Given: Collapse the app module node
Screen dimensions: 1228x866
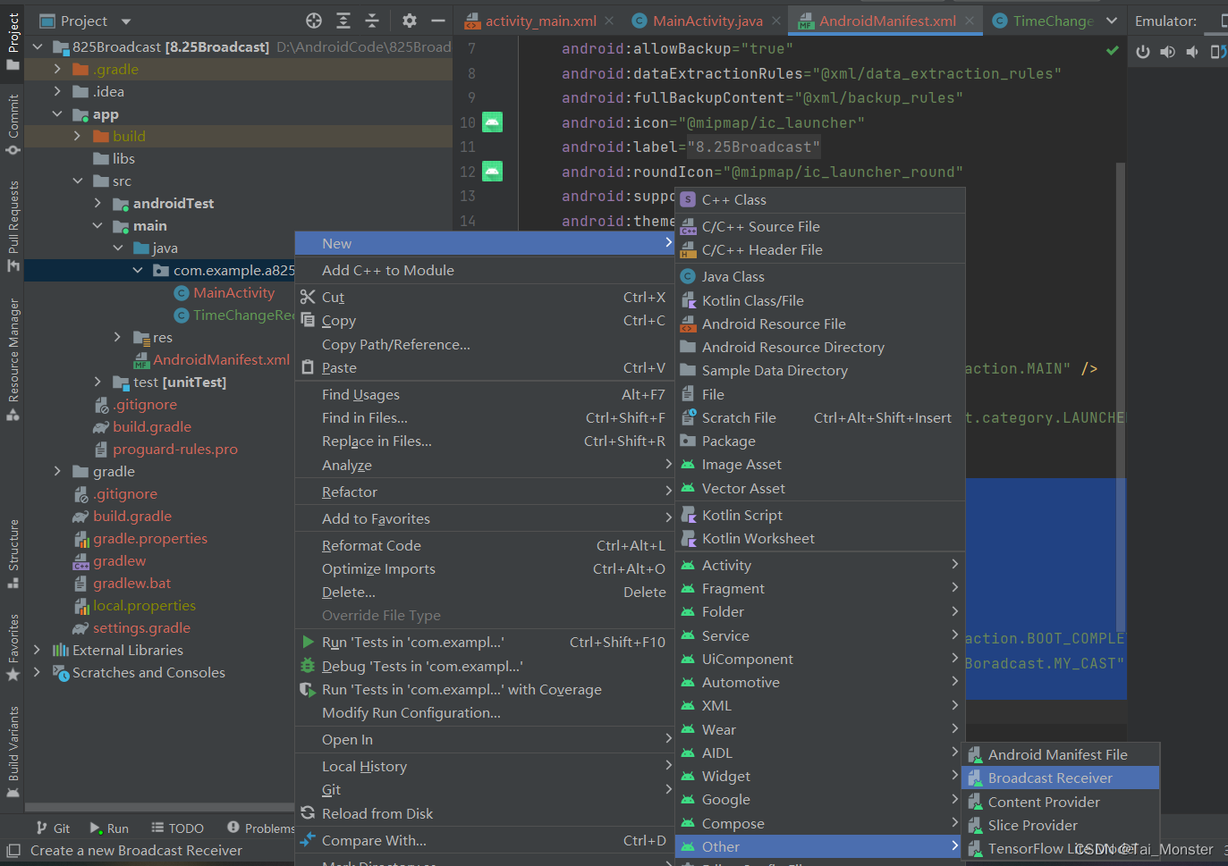Looking at the screenshot, I should click(x=57, y=114).
